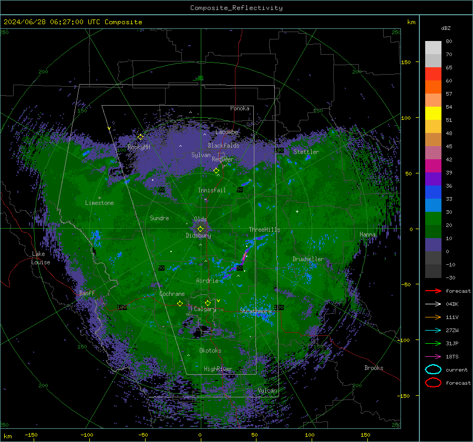Click the Drumheller city label
473x442 pixels.
308,259
